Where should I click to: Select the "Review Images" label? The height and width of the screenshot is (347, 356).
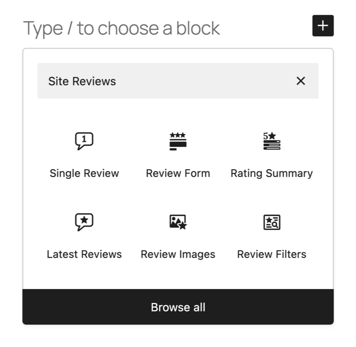click(178, 254)
